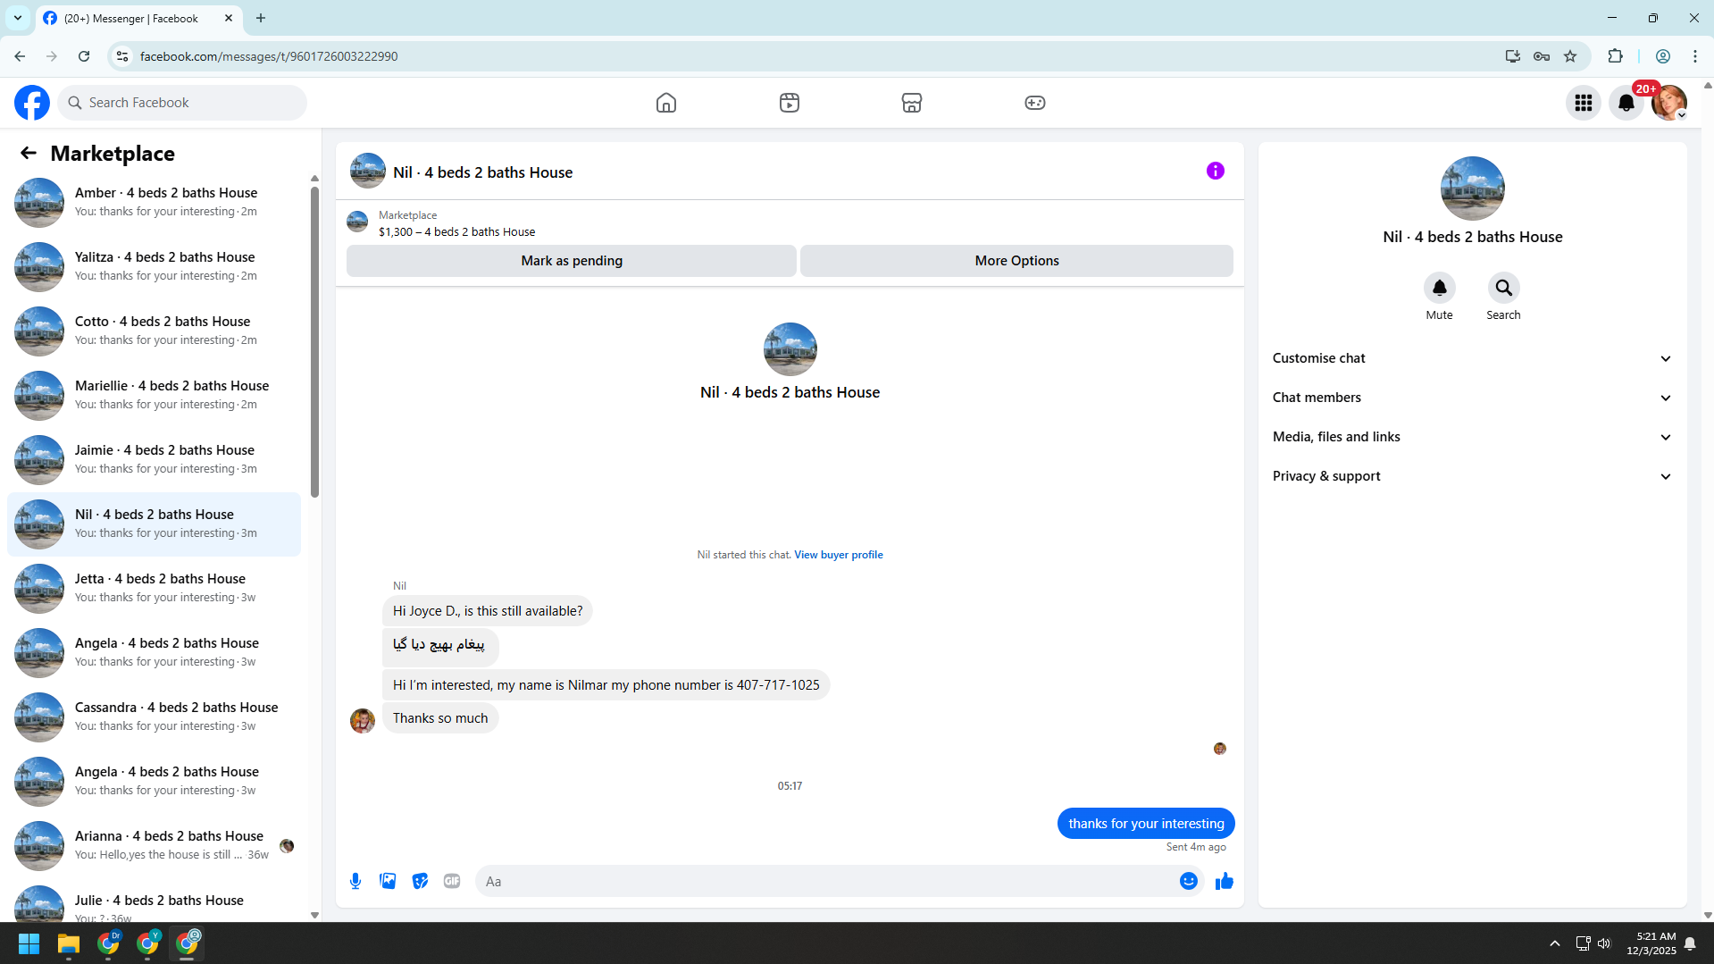The image size is (1714, 964).
Task: Open a new Chrome tab
Action: (261, 18)
